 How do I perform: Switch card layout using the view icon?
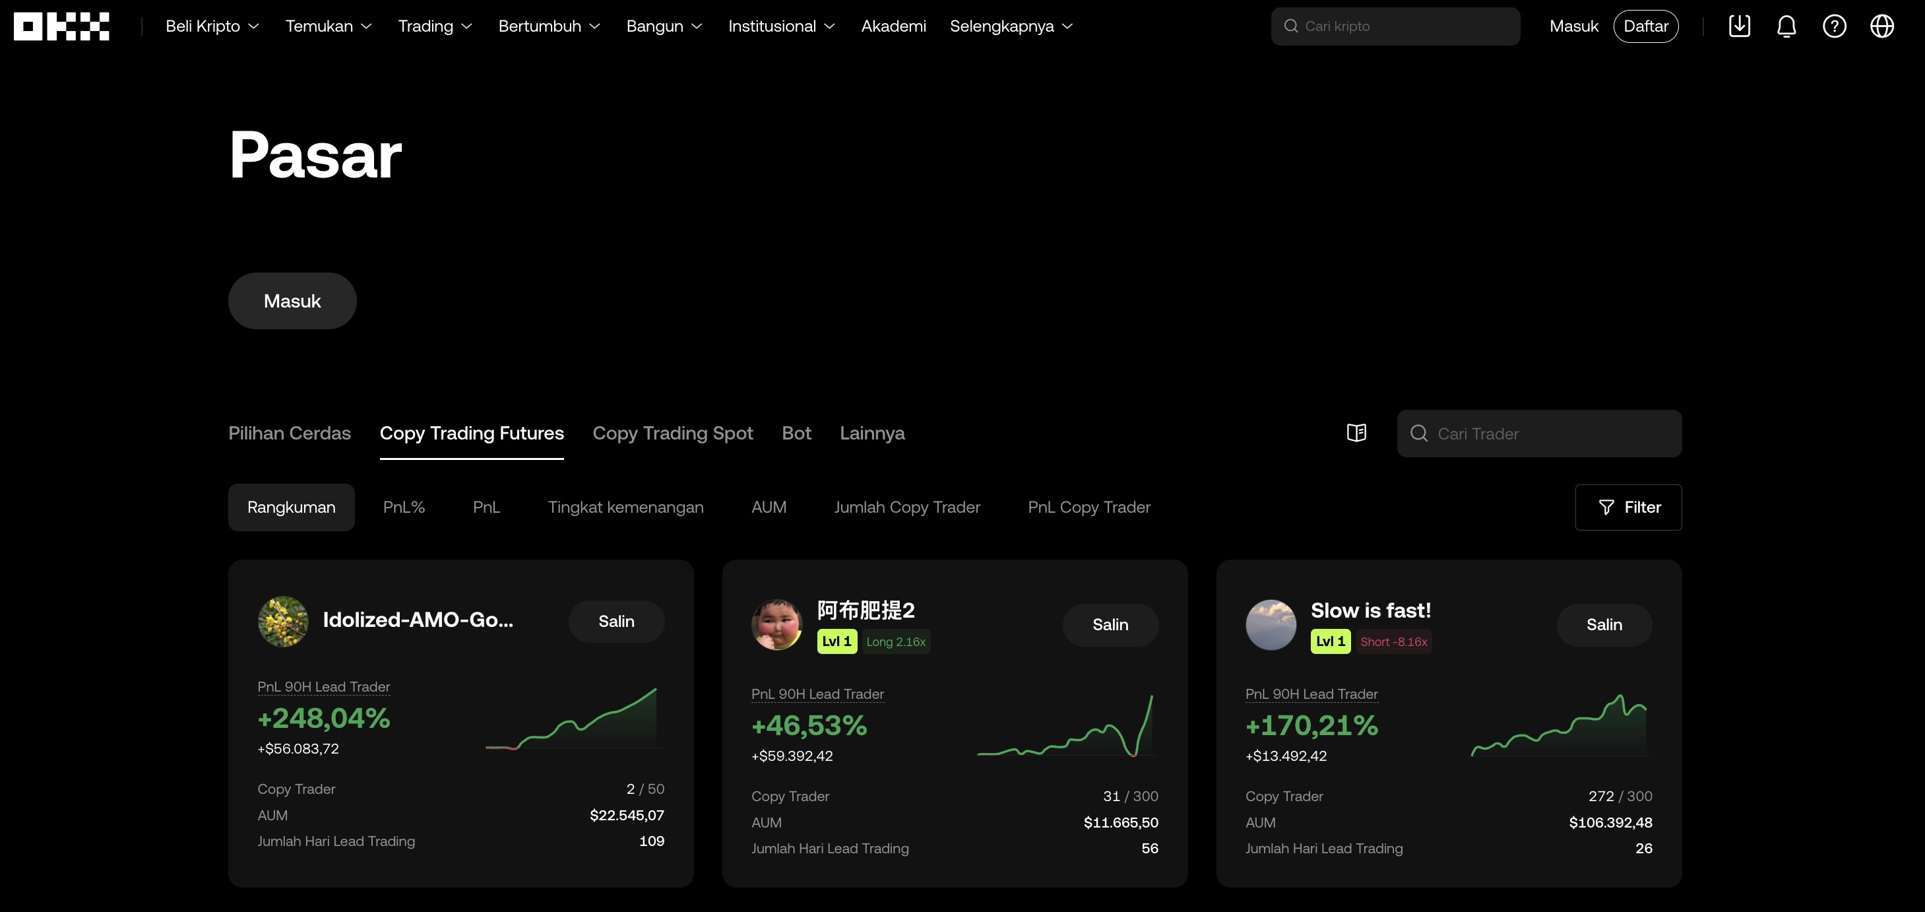pos(1356,432)
